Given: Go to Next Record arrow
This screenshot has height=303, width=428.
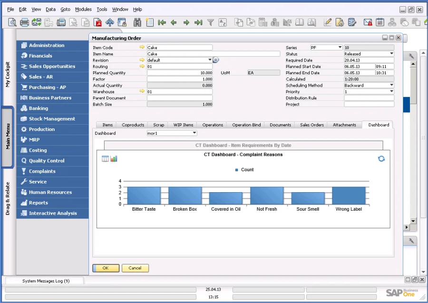Looking at the screenshot, I should pos(186,22).
